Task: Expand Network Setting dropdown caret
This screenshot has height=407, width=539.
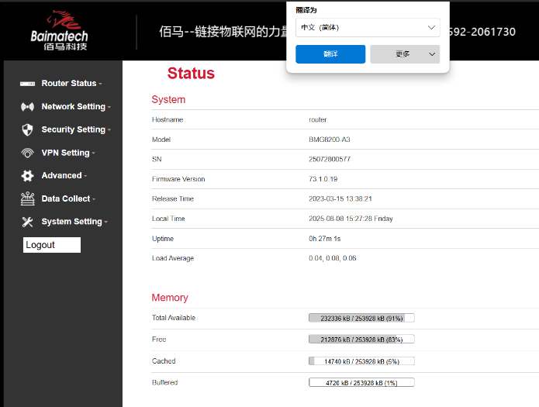Action: click(109, 107)
